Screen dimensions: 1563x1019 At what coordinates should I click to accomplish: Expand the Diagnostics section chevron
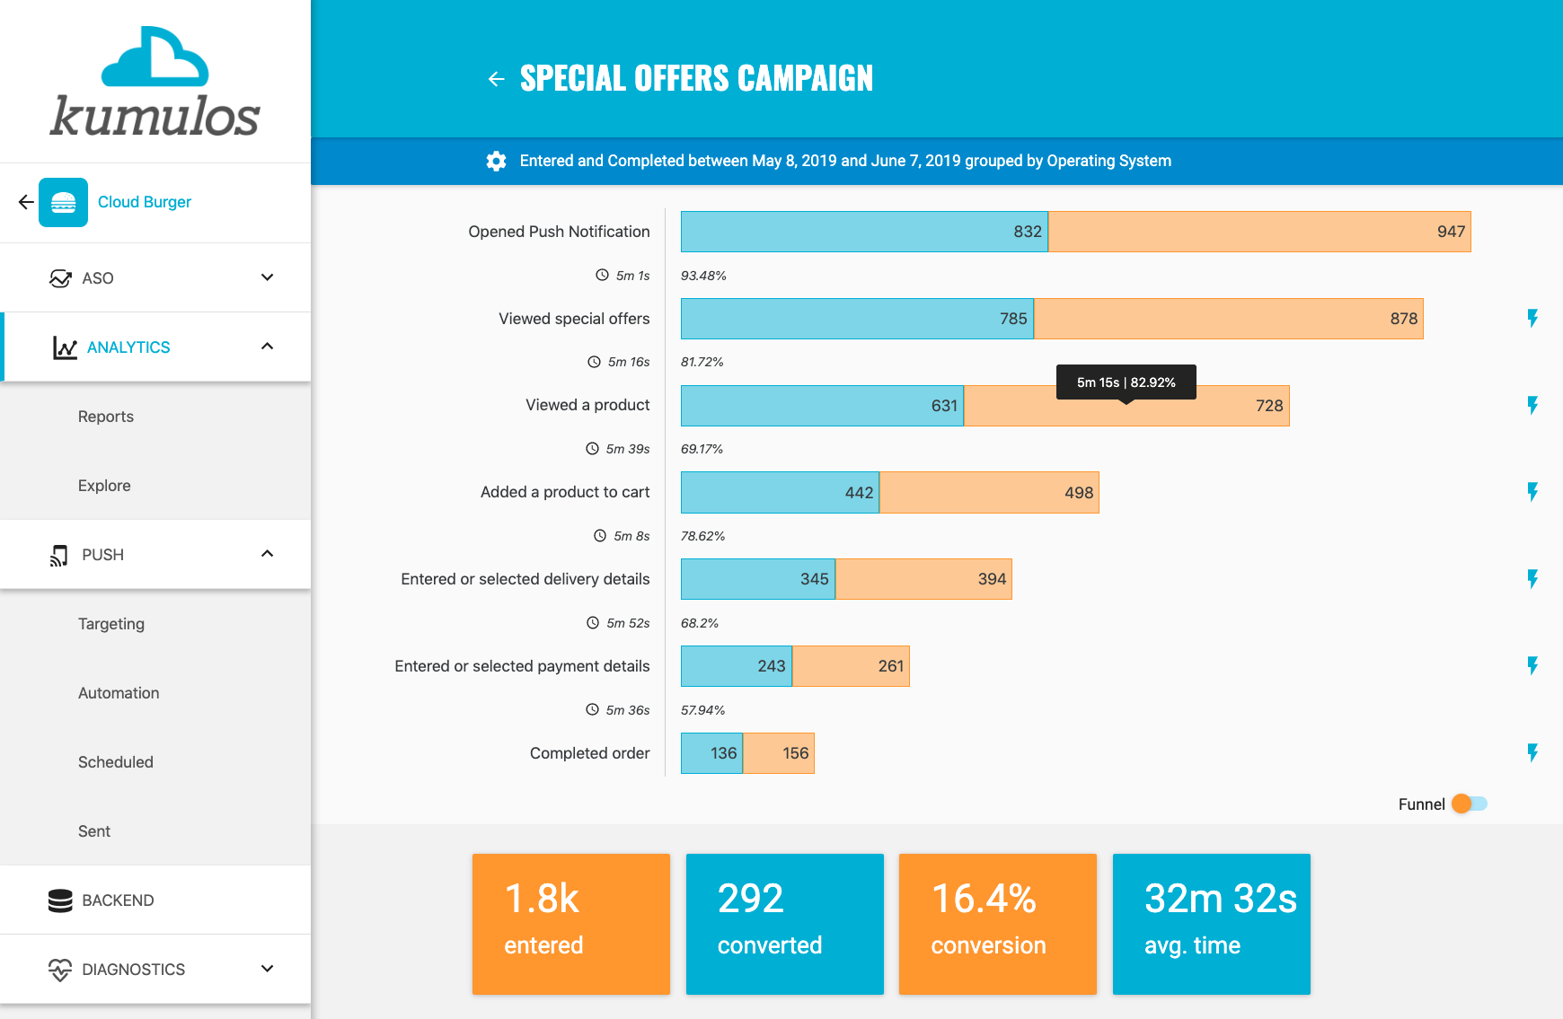click(x=267, y=969)
